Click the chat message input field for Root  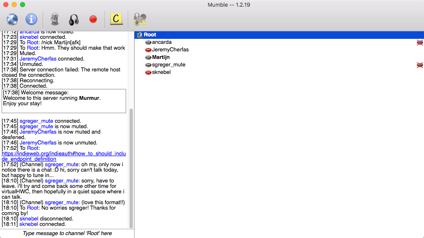67,233
